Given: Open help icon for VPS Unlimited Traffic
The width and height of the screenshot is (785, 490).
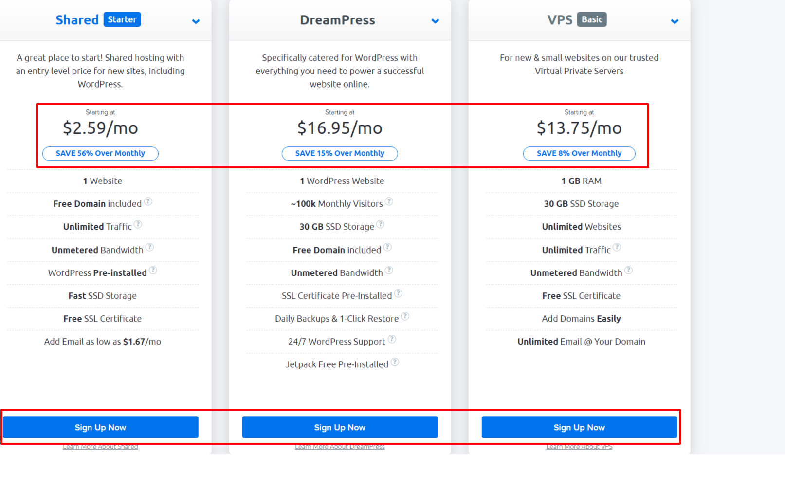Looking at the screenshot, I should coord(617,247).
